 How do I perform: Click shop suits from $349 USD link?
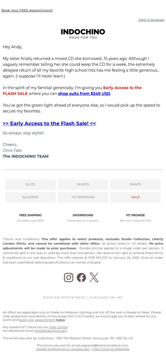click(x=84, y=94)
